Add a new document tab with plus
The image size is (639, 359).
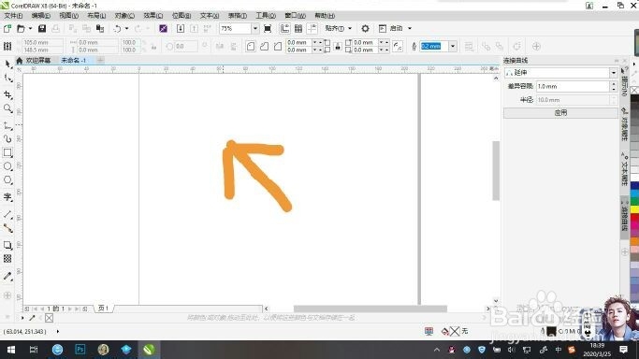tap(100, 60)
